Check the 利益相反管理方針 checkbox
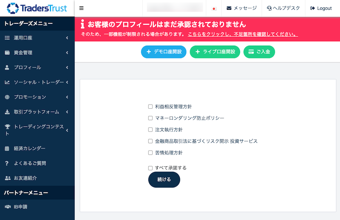340x220 pixels. [x=150, y=107]
